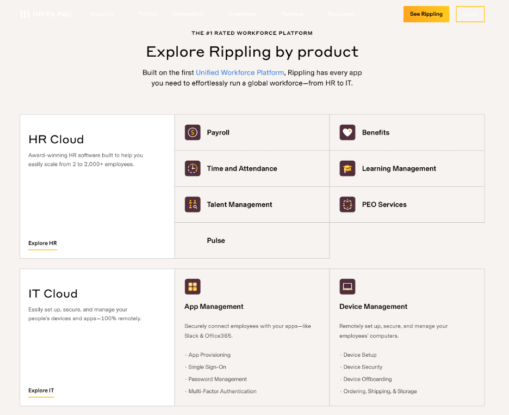Click the Benefits heart icon
The width and height of the screenshot is (509, 415).
pos(347,132)
